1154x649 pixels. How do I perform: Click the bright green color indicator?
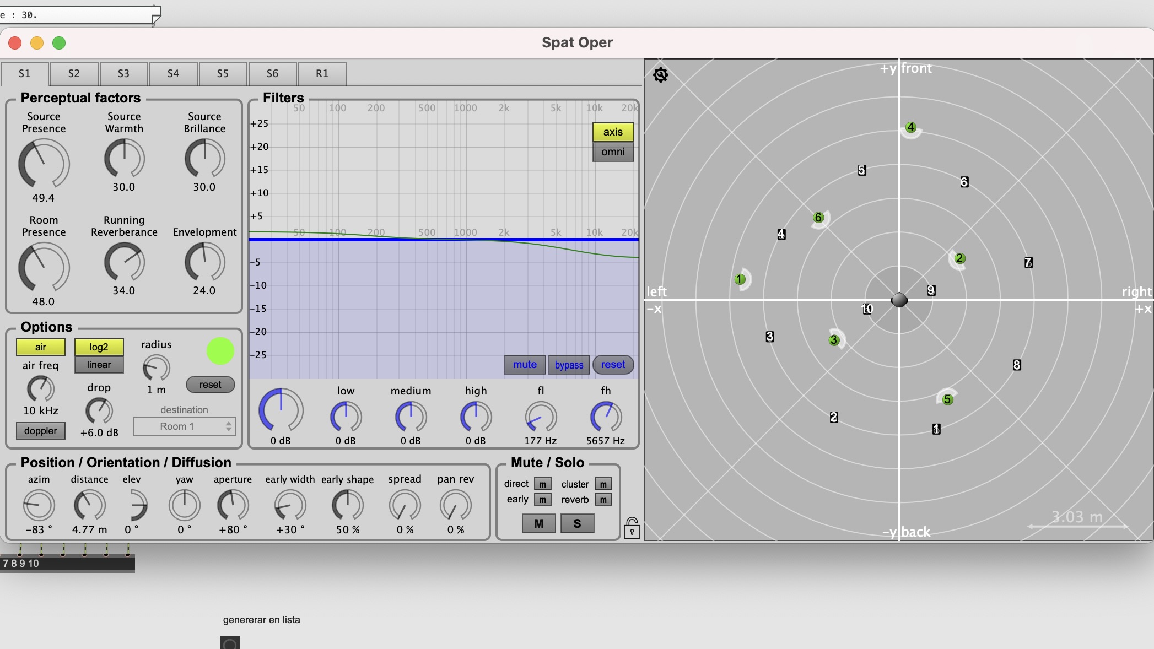220,351
